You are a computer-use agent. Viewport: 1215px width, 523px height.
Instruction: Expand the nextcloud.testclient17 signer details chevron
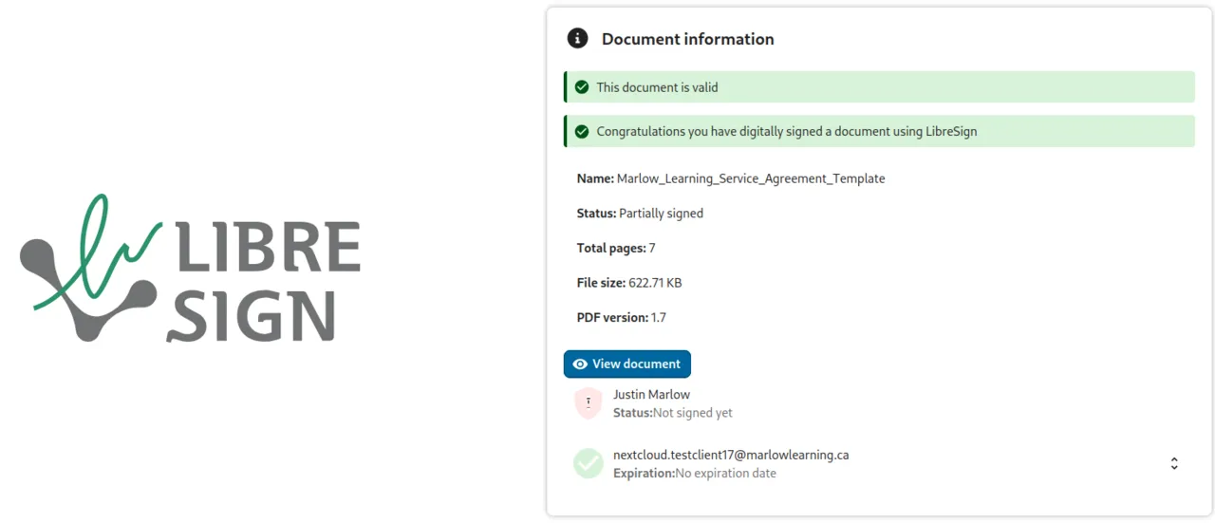pyautogui.click(x=1174, y=464)
